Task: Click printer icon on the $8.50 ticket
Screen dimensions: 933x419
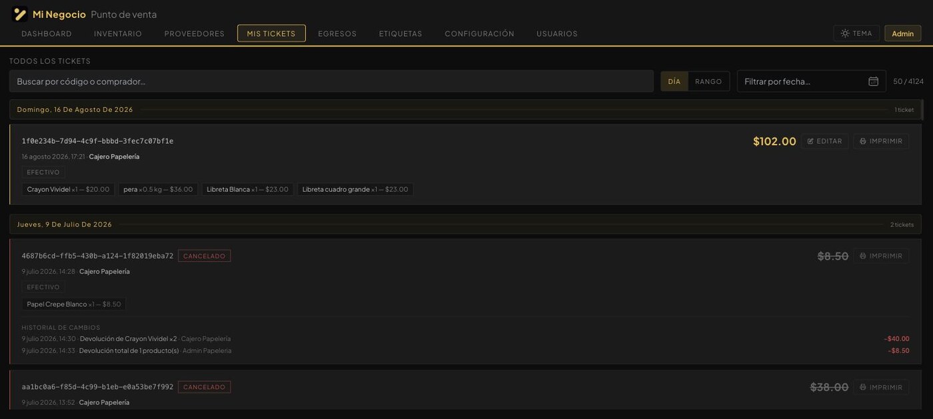Action: [x=863, y=256]
